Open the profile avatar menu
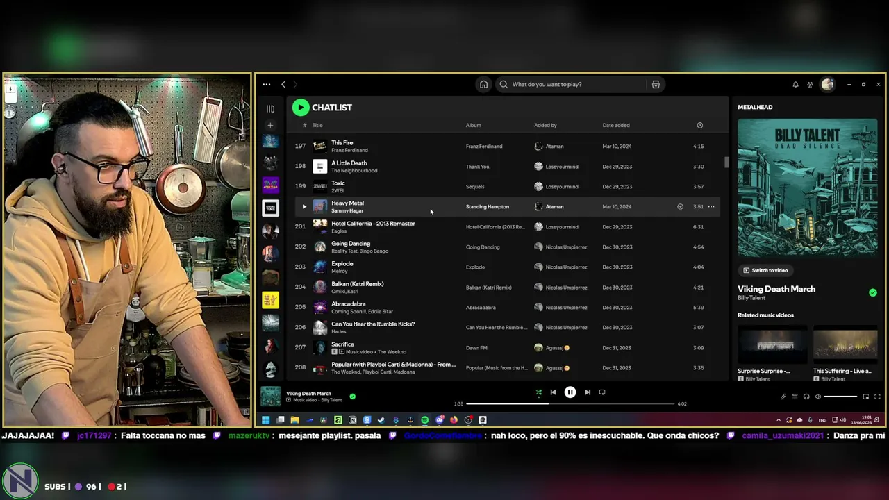 827,84
